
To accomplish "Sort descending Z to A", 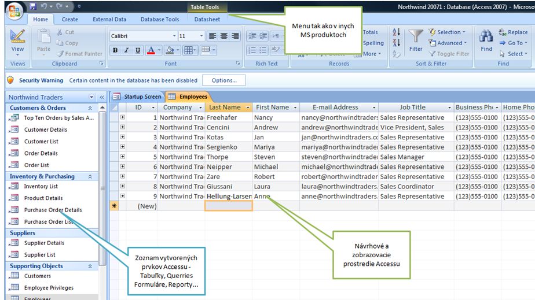I will click(x=397, y=43).
